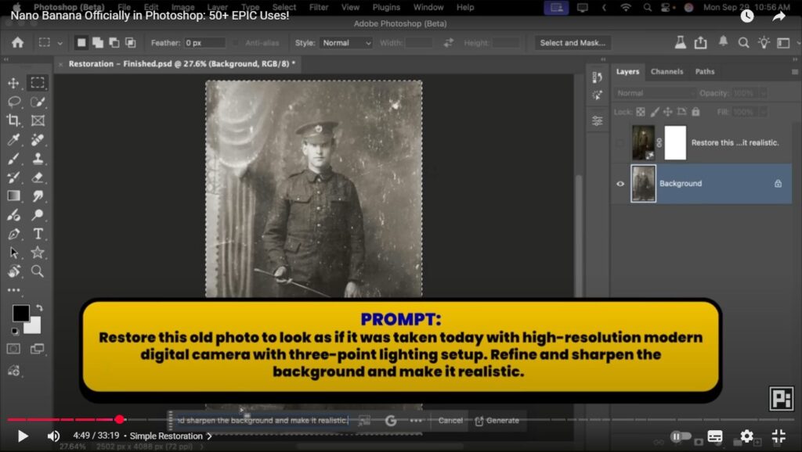This screenshot has width=802, height=452.
Task: Open the Filter menu
Action: click(x=319, y=7)
